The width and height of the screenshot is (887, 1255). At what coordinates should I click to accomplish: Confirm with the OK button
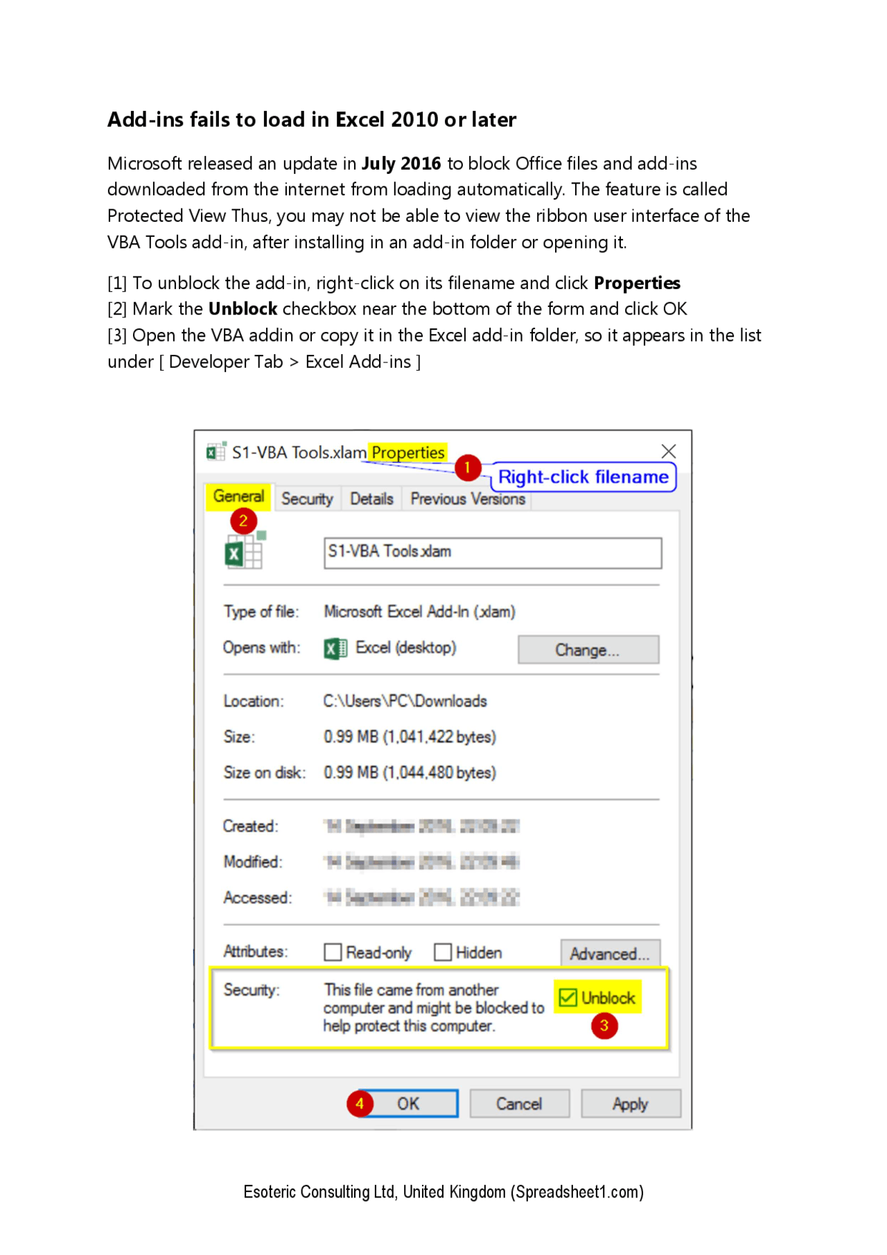coord(407,1103)
